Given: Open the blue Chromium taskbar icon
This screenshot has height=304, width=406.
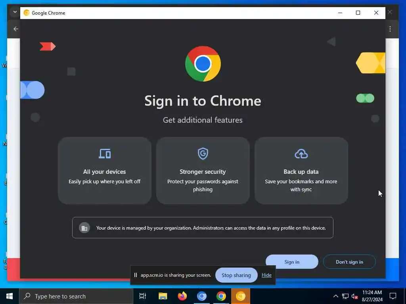Looking at the screenshot, I should click(202, 296).
